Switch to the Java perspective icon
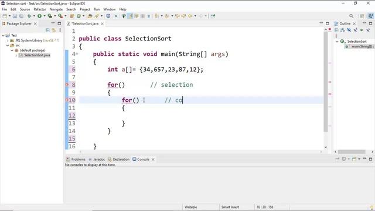 point(370,16)
